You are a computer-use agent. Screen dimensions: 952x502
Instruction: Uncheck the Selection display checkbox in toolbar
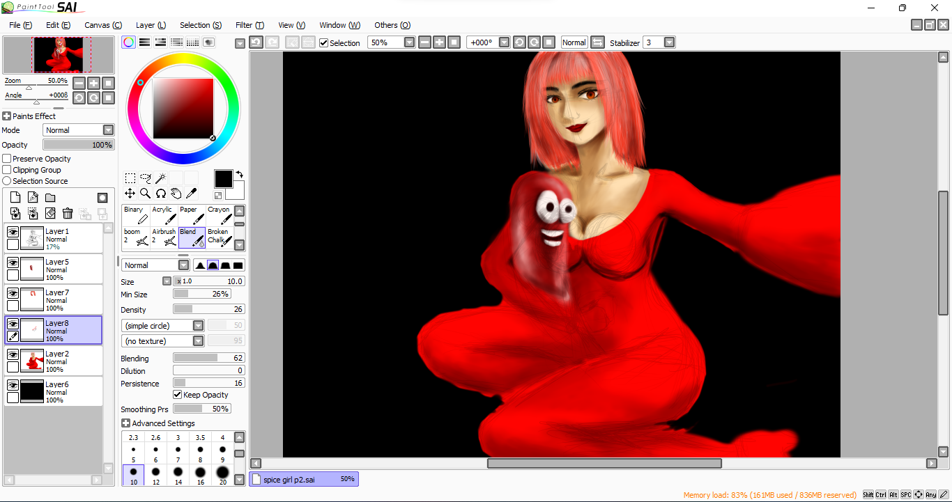pyautogui.click(x=323, y=42)
